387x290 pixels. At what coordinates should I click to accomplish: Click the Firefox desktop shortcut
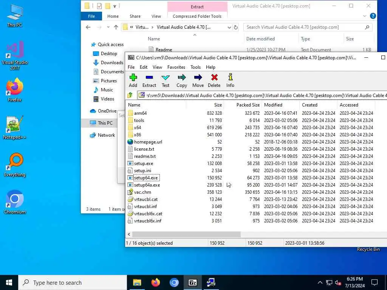[x=15, y=90]
